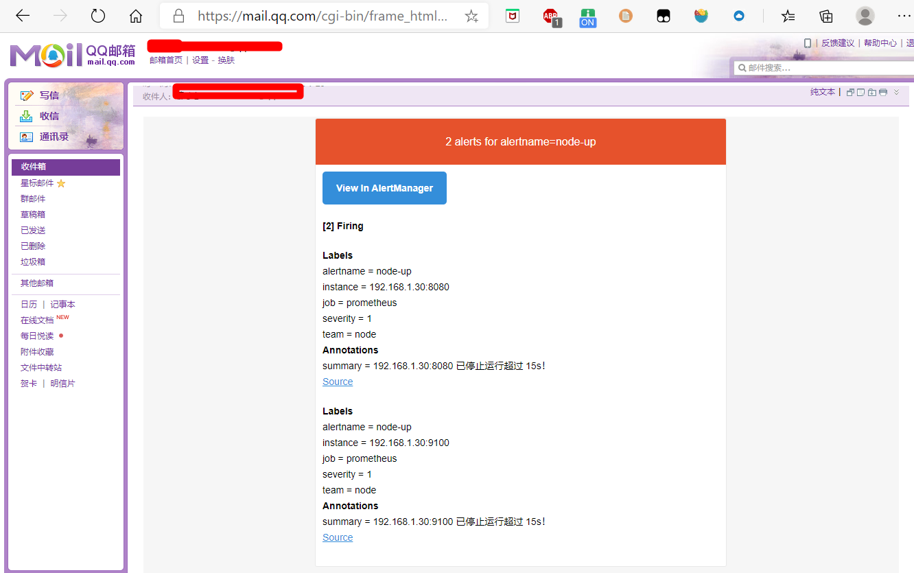The image size is (914, 573).
Task: Click the '2 alerts for alertname=node-up' header
Action: click(x=521, y=142)
